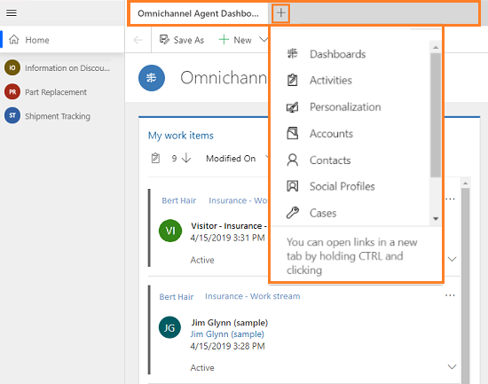Click the Activities clipboard icon
This screenshot has width=488, height=384.
(292, 80)
